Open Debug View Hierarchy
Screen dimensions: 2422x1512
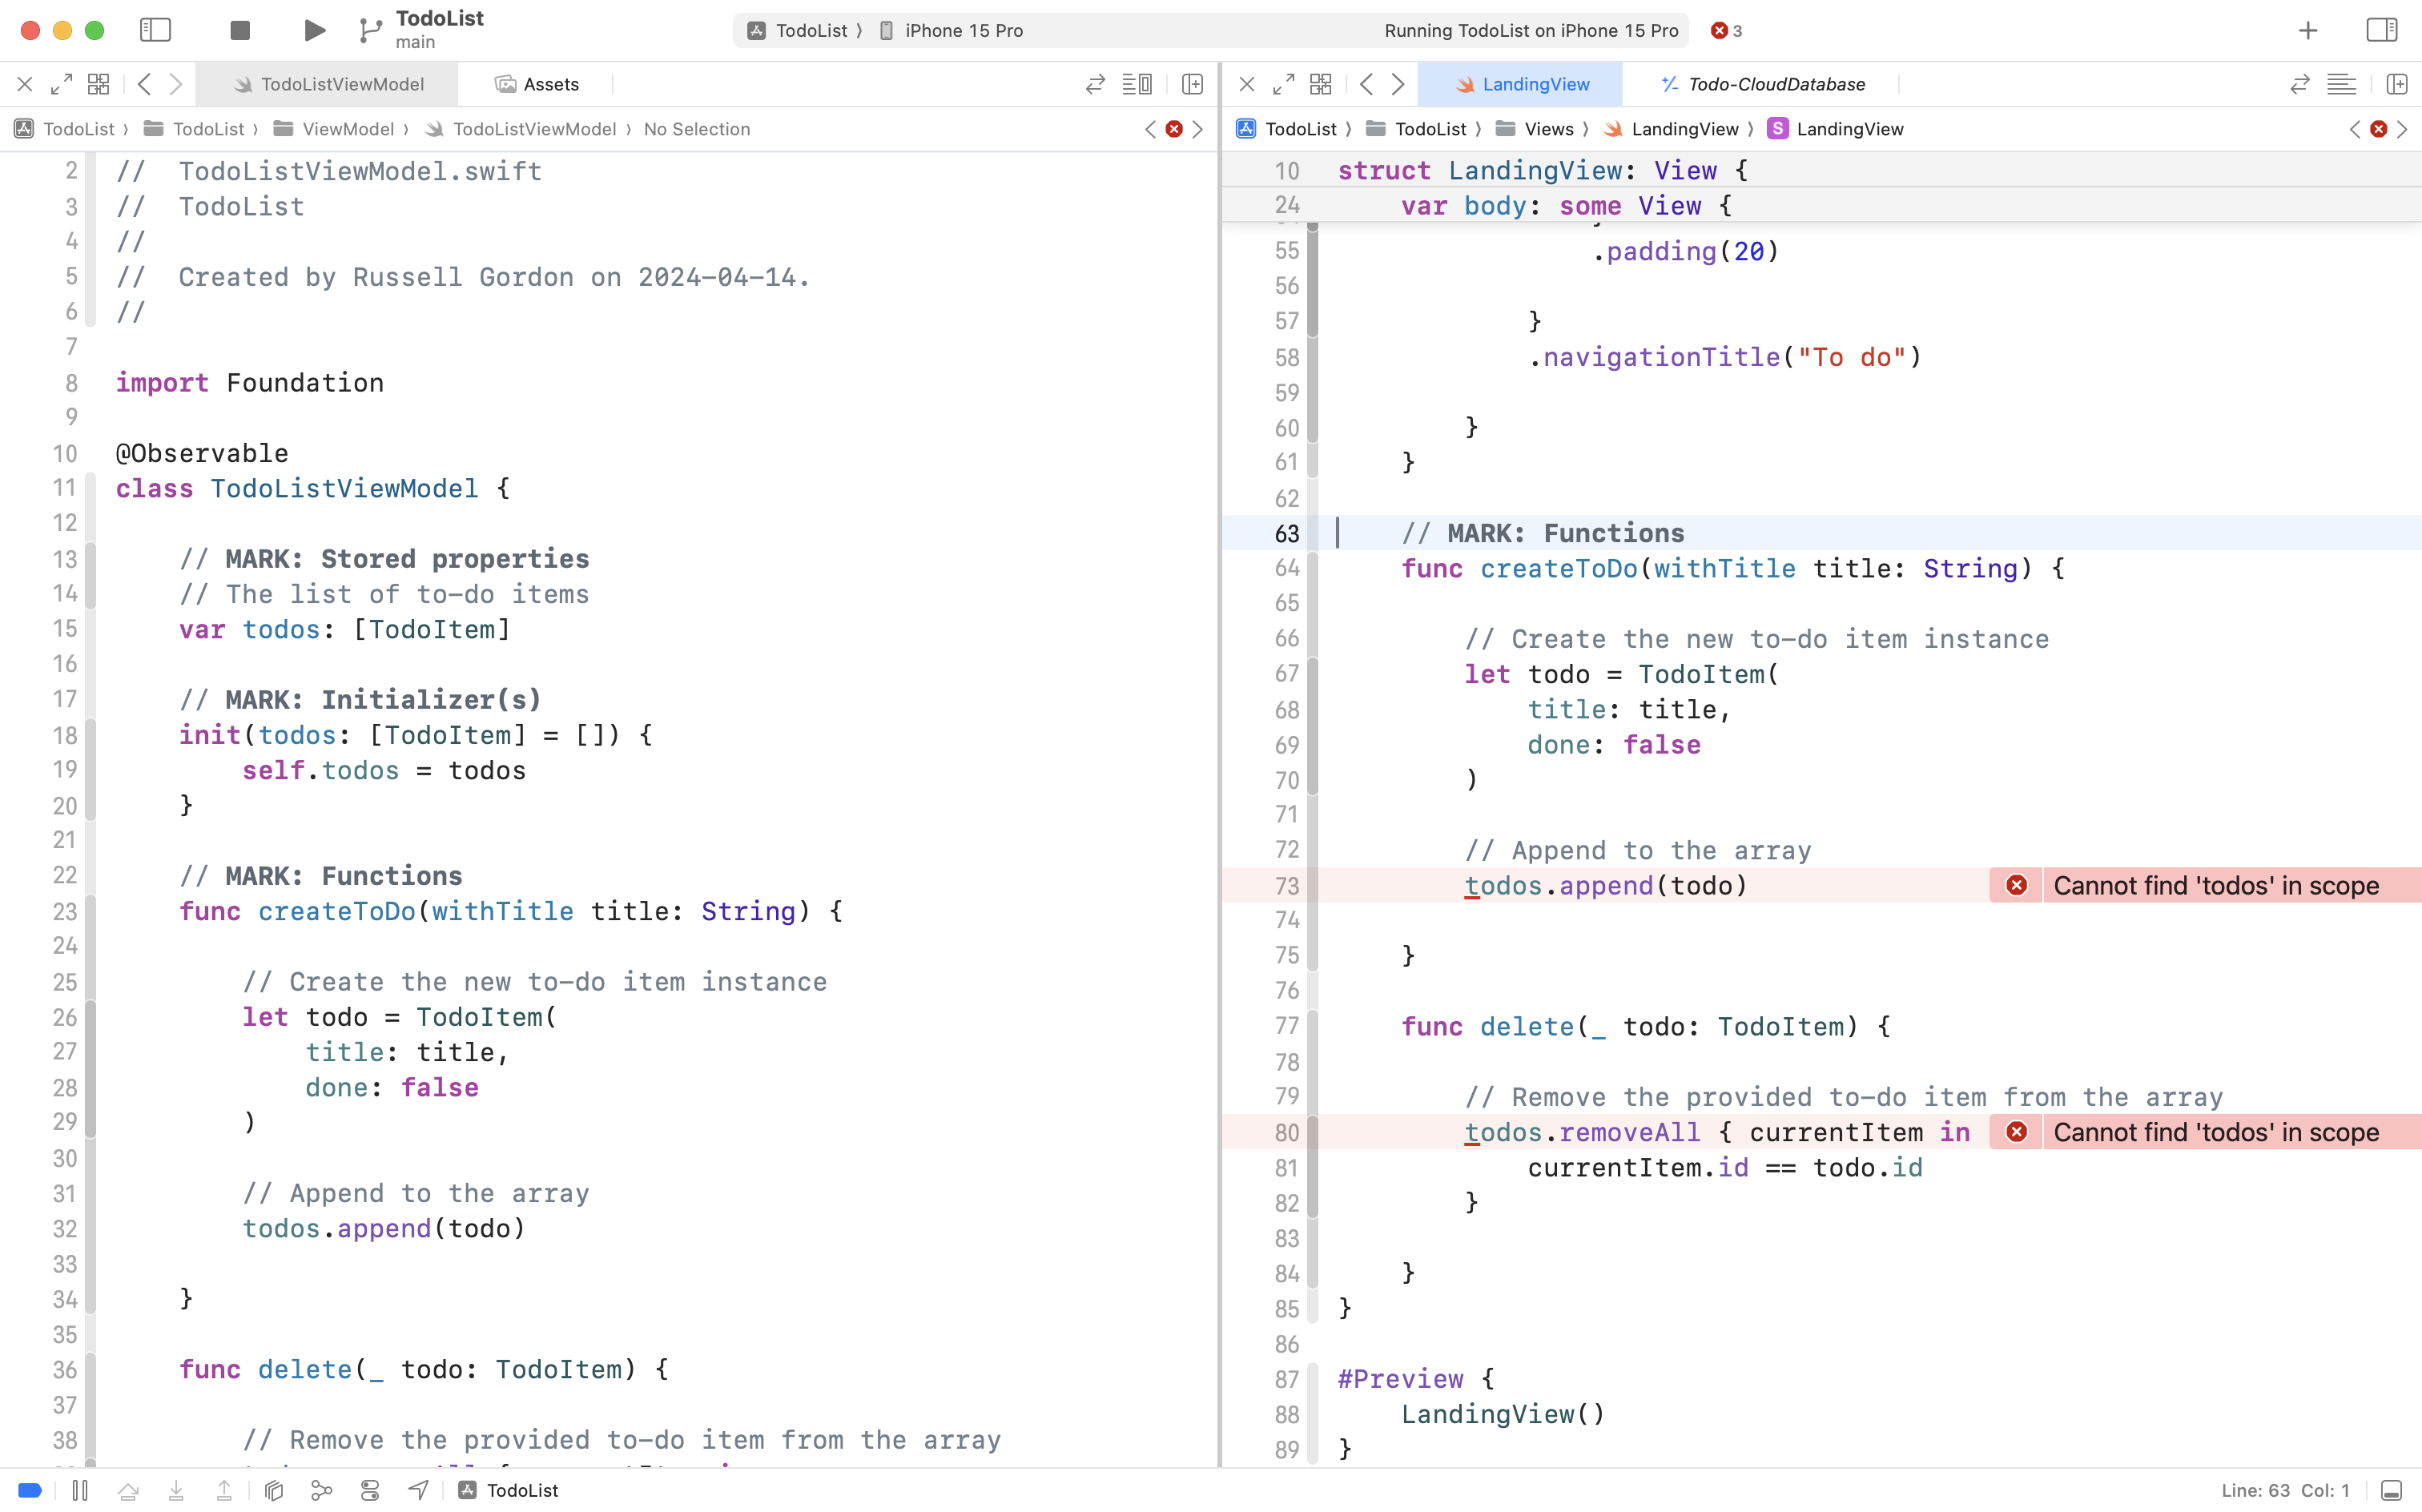(273, 1490)
